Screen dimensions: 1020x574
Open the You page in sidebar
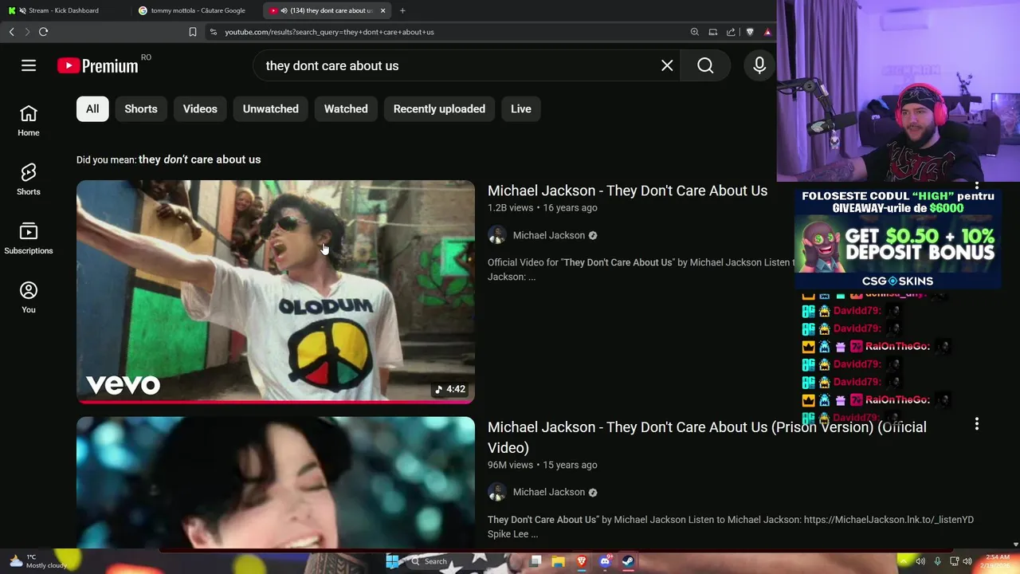(29, 298)
